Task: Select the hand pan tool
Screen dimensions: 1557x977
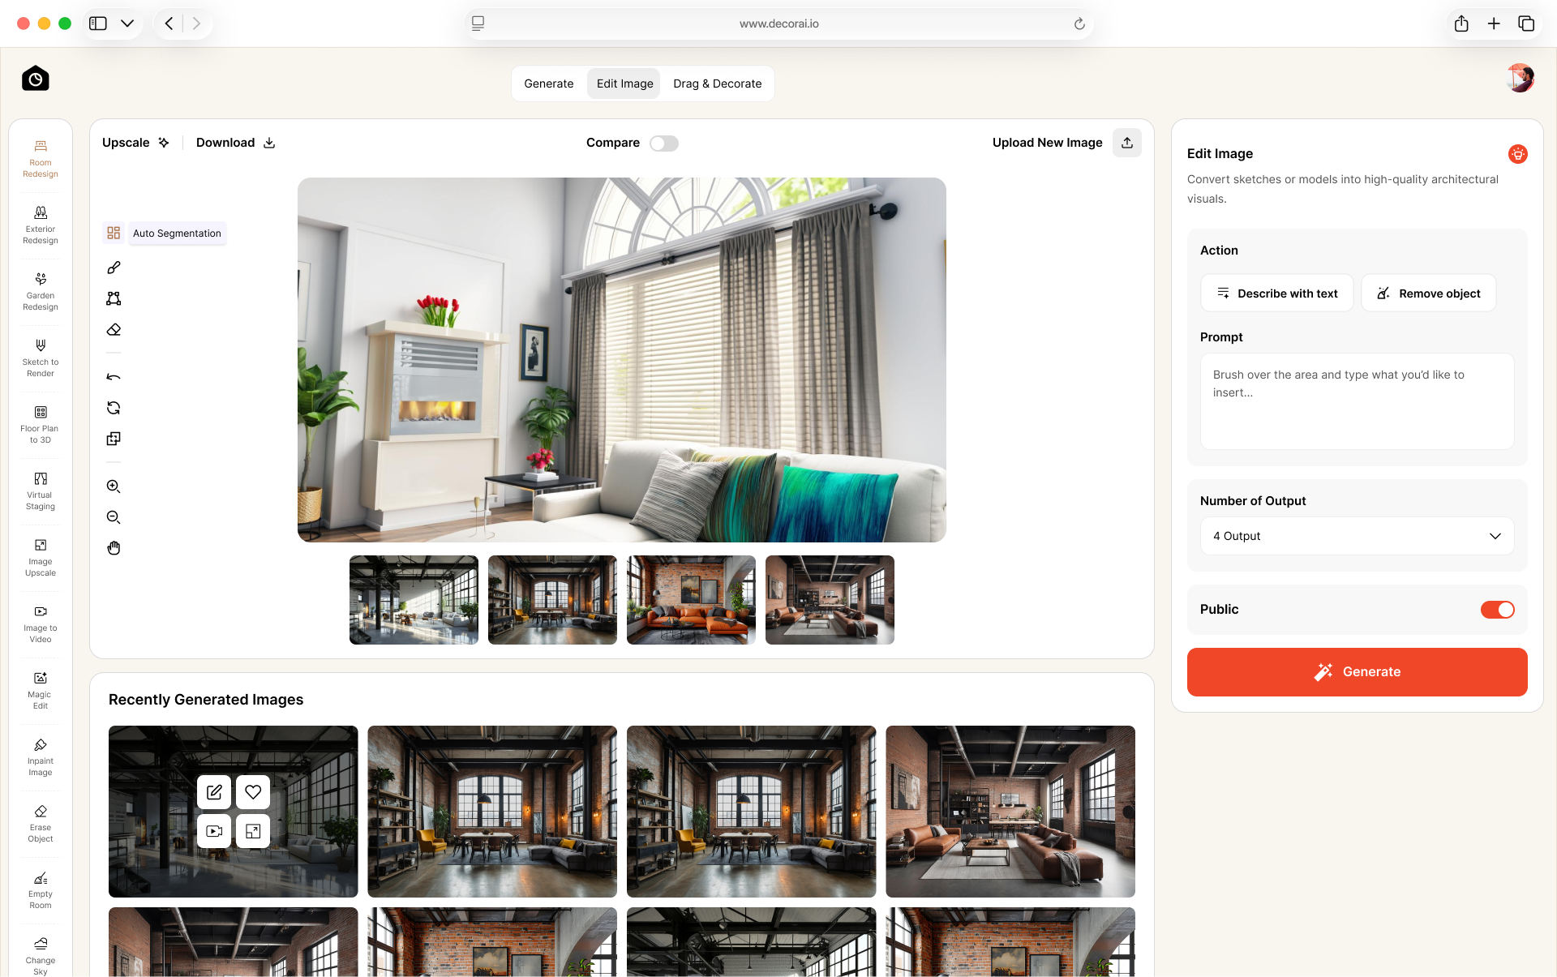Action: pos(114,548)
